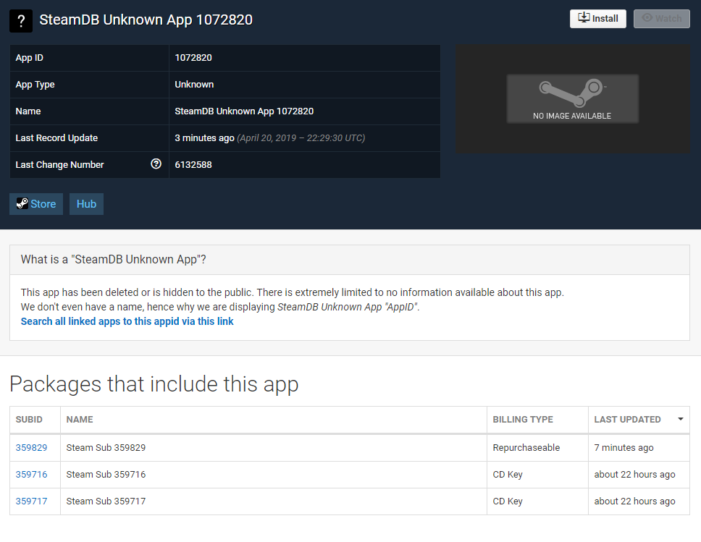Click the Name value SteamDB Unknown App 1072820

pos(244,111)
